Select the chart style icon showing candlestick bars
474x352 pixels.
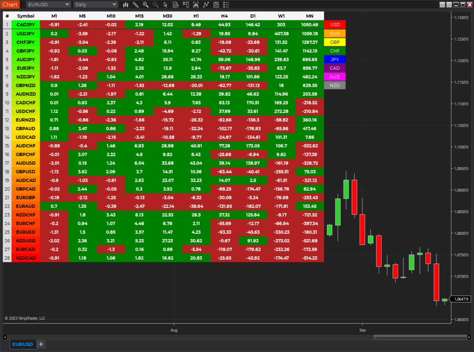pyautogui.click(x=125, y=5)
